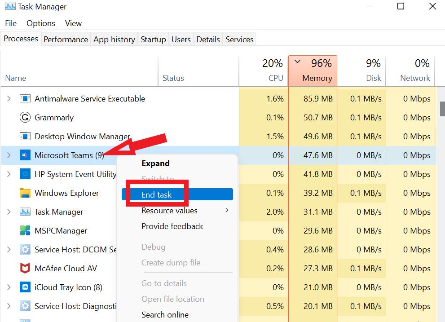Switch to the Performance tab
Image resolution: width=445 pixels, height=322 pixels.
point(66,40)
